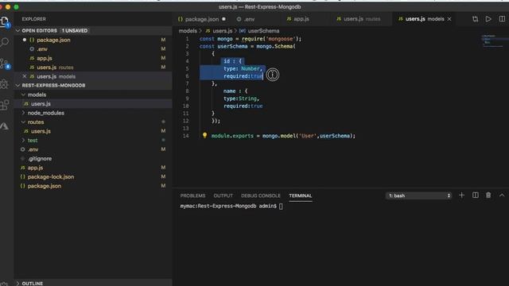This screenshot has height=286, width=509.
Task: Click 'userSchema' in the breadcrumb
Action: (263, 31)
